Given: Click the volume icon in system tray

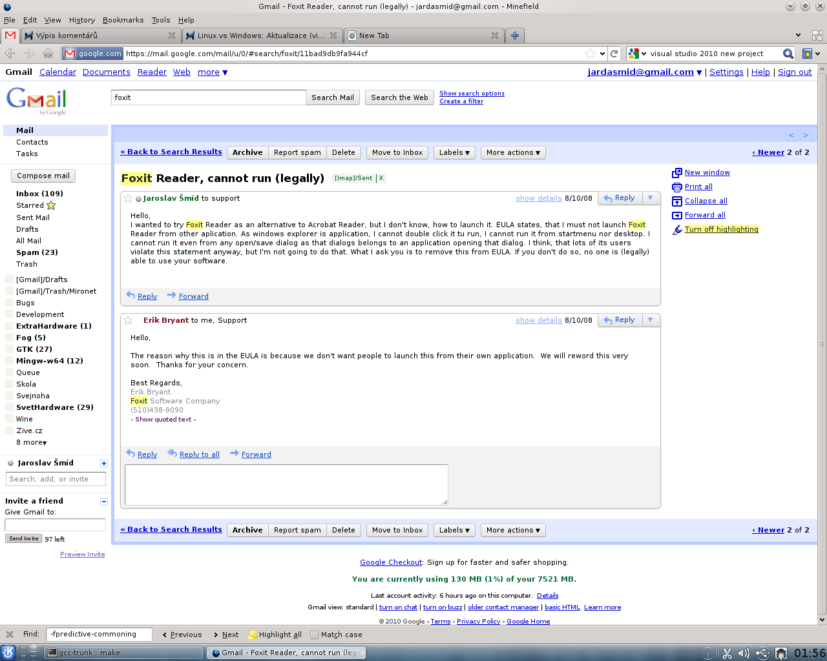Looking at the screenshot, I should 744,653.
